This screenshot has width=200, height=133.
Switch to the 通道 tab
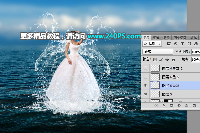coord(156,38)
